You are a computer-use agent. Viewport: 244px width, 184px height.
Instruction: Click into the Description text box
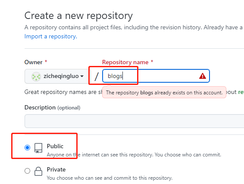pyautogui.click(x=134, y=121)
